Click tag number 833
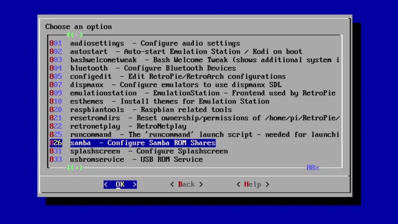The height and width of the screenshot is (224, 398). coord(56,159)
